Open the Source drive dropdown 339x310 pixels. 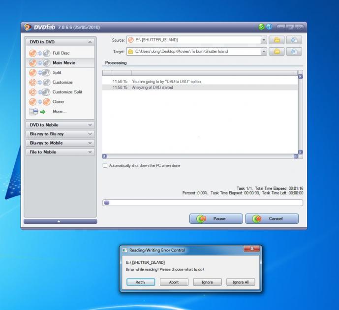[x=264, y=40]
